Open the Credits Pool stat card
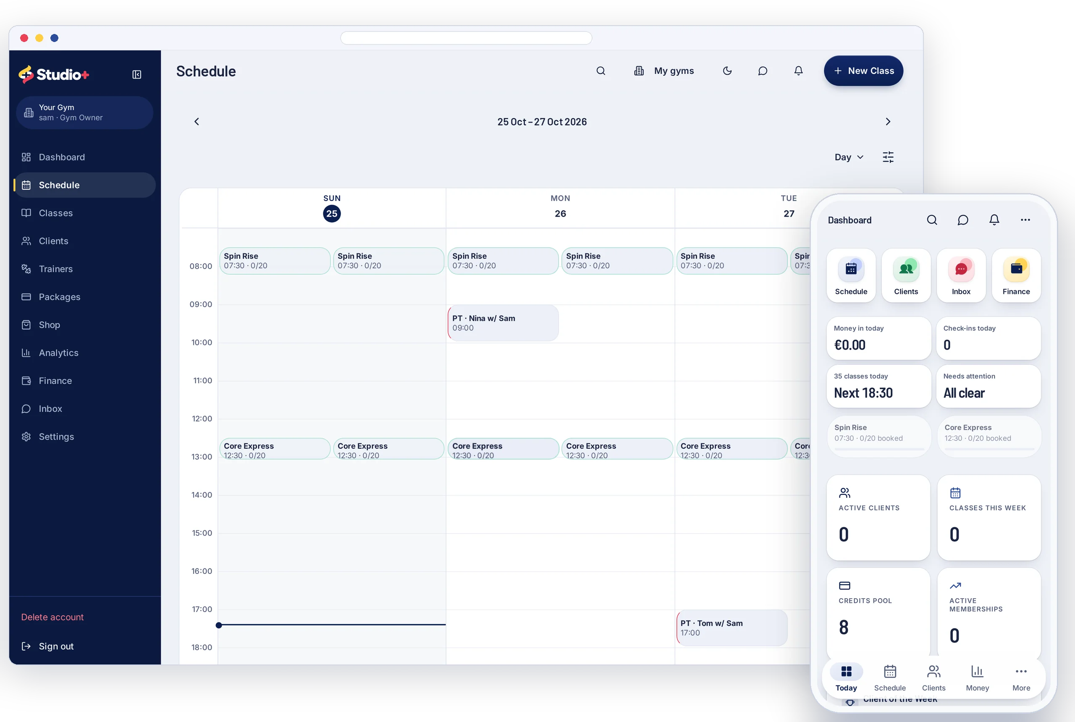This screenshot has height=722, width=1075. [878, 612]
